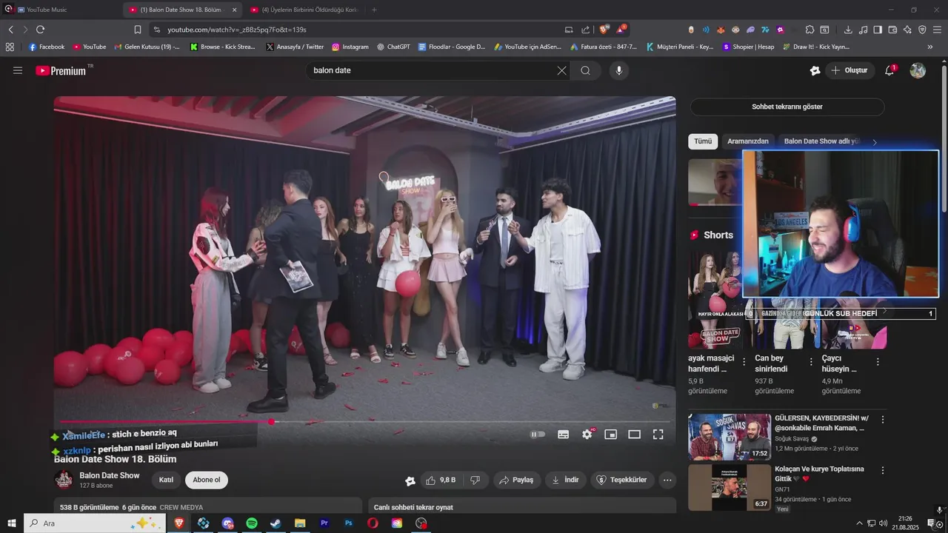Open Steam from the taskbar

click(x=276, y=523)
